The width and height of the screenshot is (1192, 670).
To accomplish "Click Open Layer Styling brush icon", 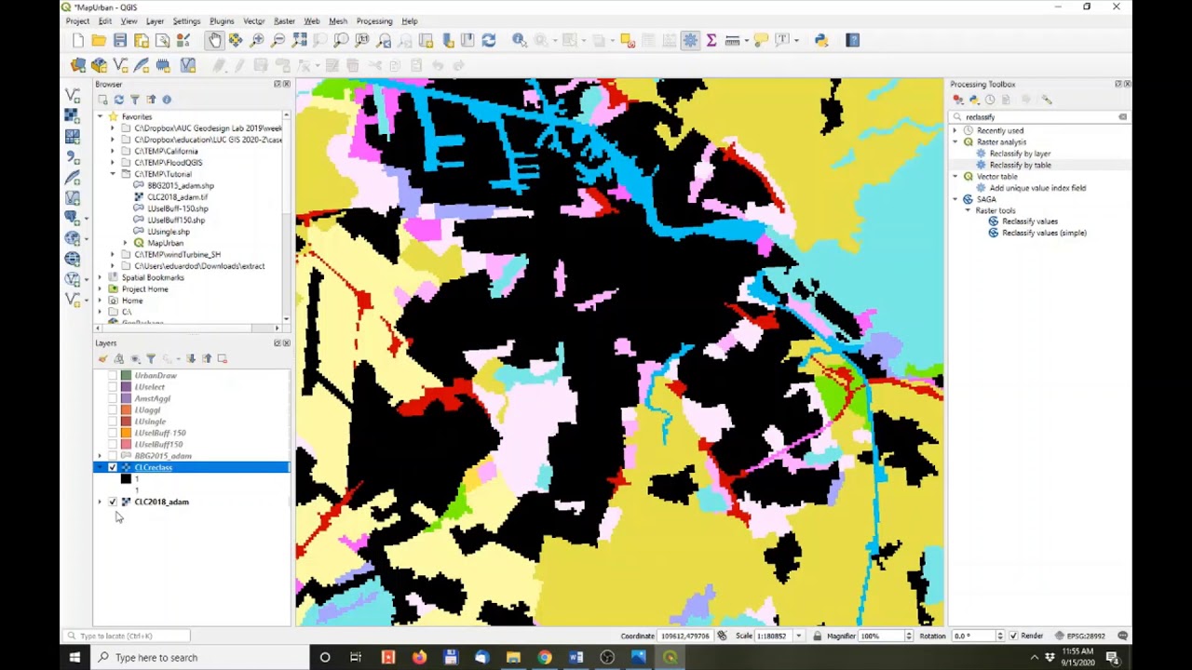I will coord(102,358).
